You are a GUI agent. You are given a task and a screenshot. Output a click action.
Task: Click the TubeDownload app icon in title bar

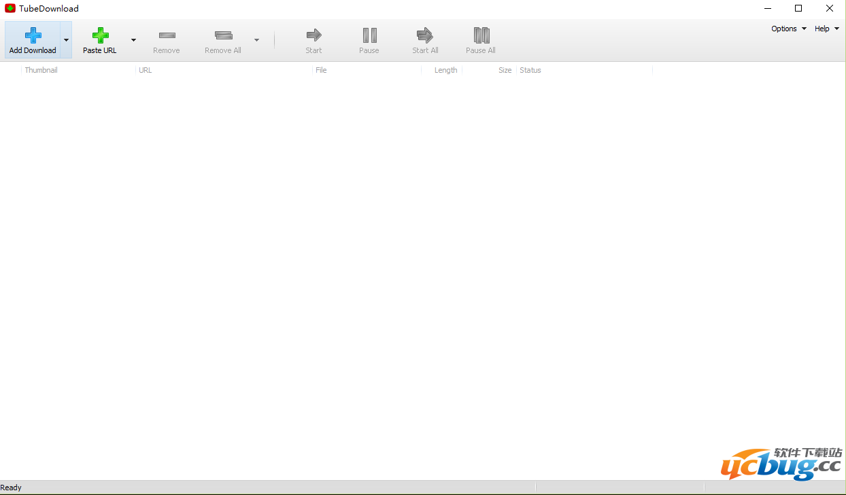click(x=10, y=9)
